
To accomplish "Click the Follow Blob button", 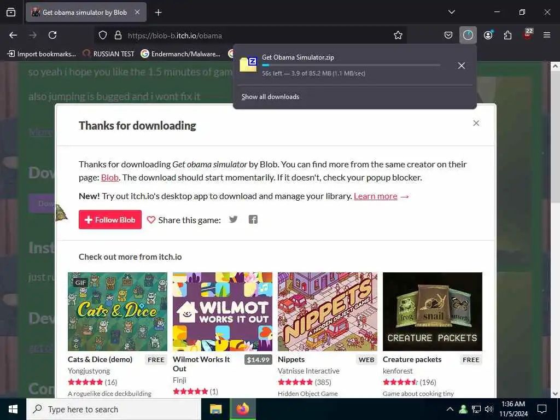I will [x=110, y=220].
